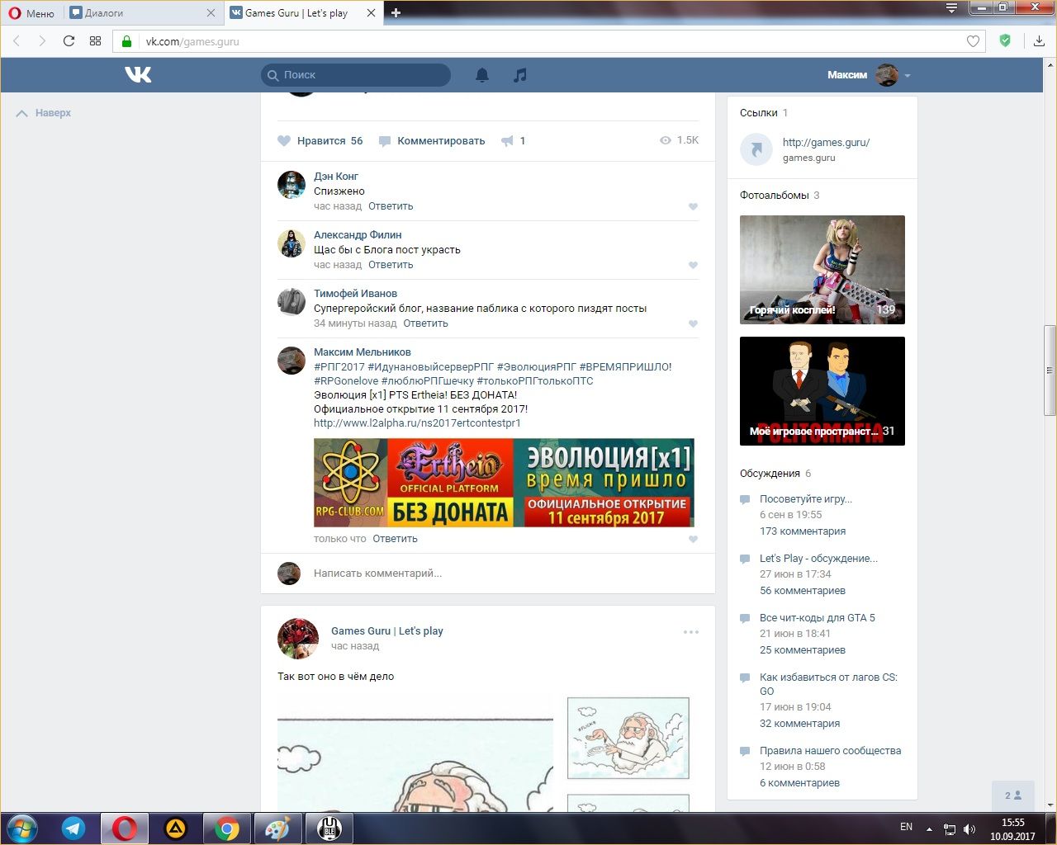Like Тимофей Иванов's comment

[693, 323]
